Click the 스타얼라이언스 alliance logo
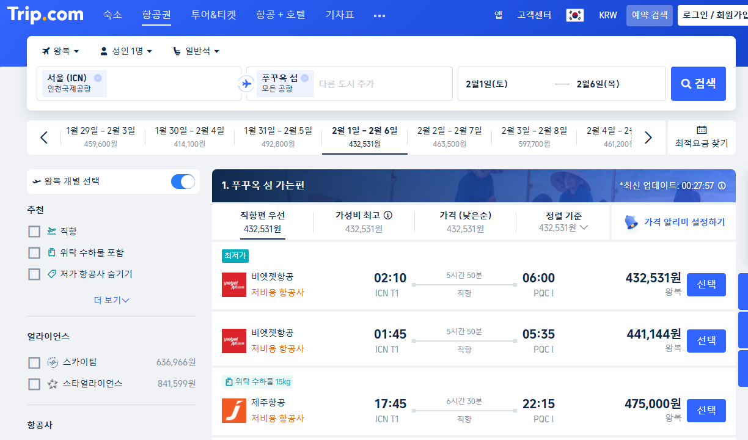This screenshot has height=440, width=748. click(x=53, y=384)
